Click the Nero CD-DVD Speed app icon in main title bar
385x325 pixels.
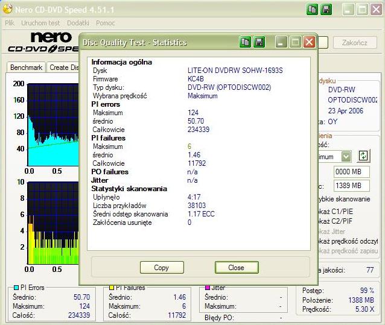click(7, 9)
